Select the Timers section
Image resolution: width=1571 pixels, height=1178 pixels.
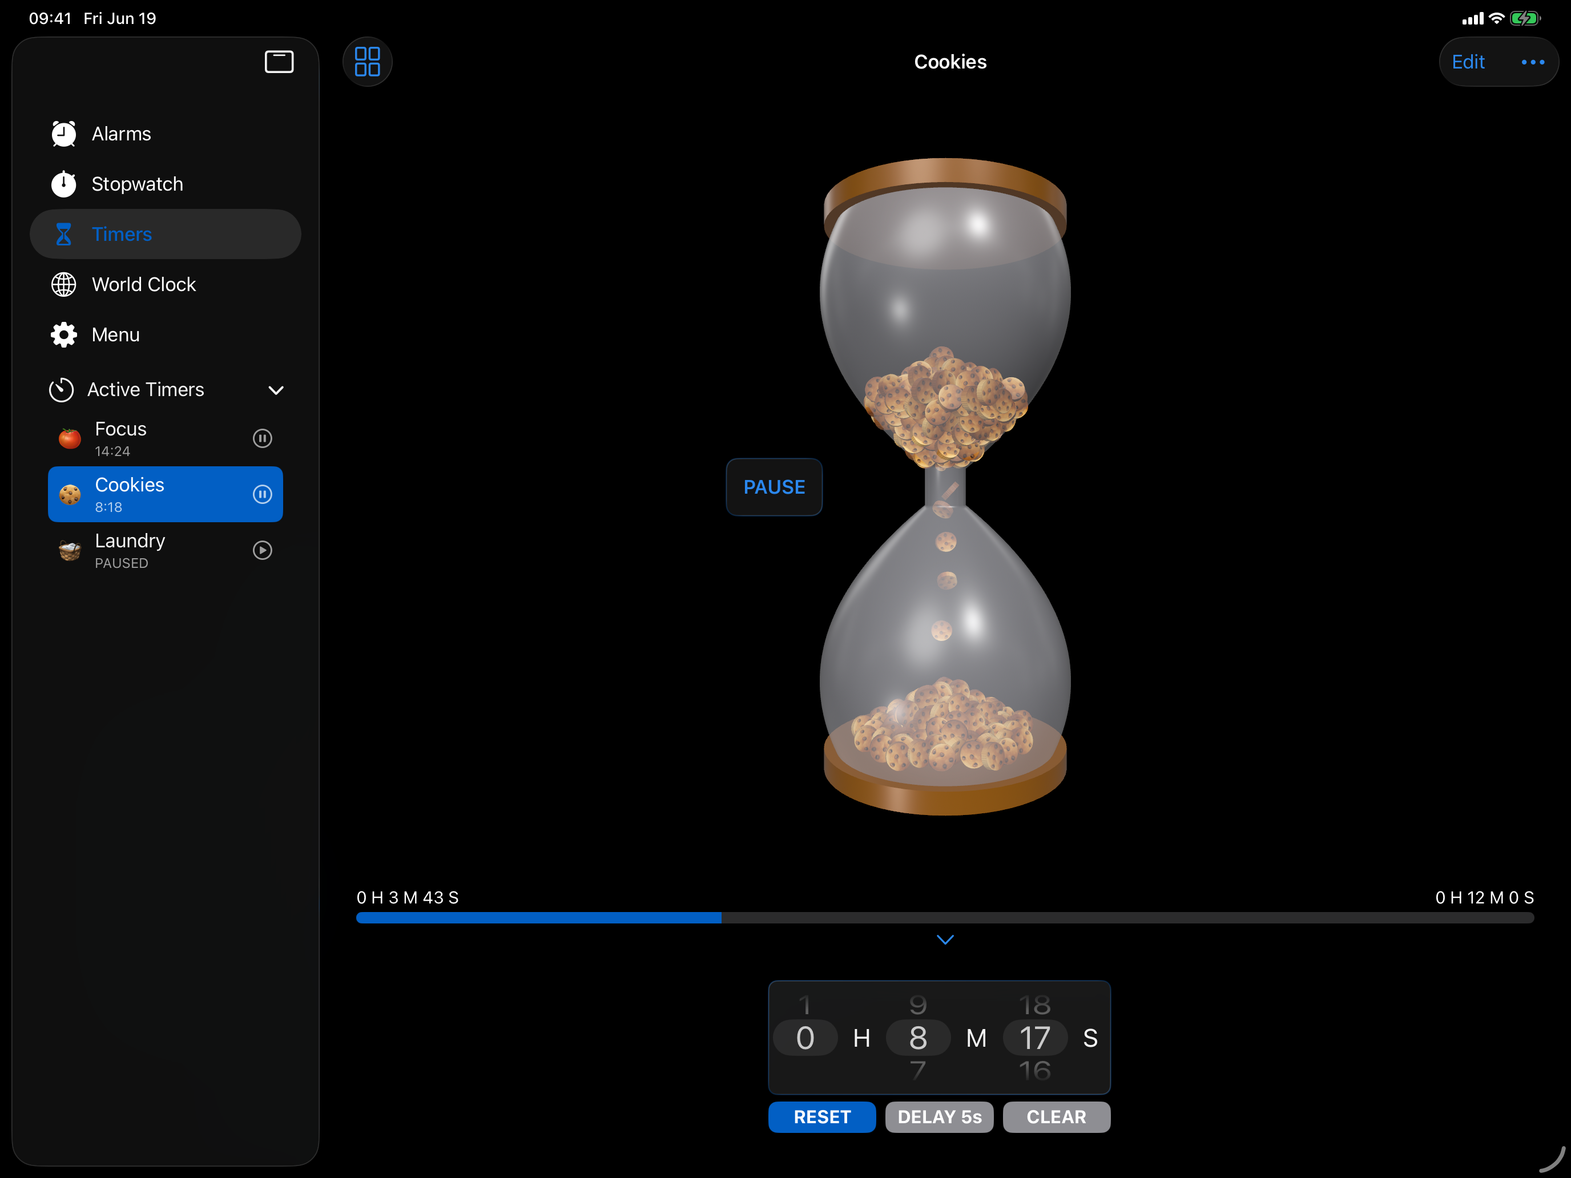(x=166, y=235)
